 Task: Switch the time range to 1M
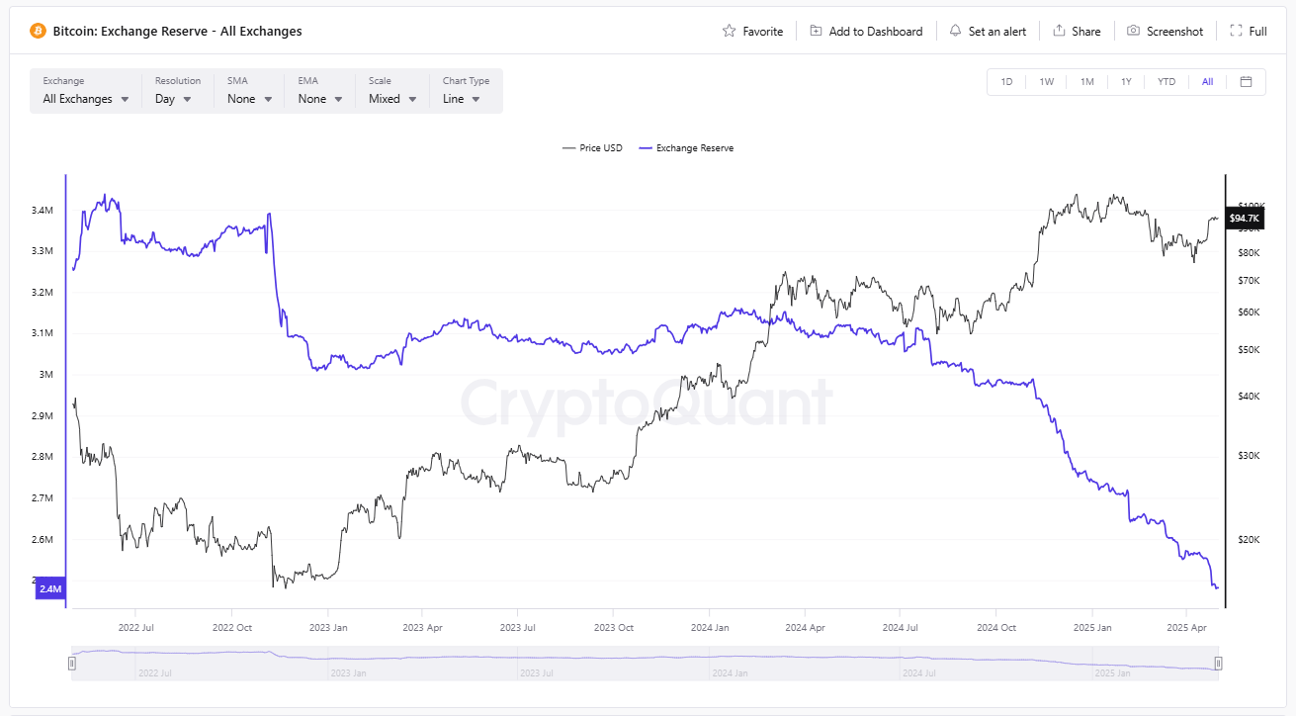pyautogui.click(x=1087, y=82)
